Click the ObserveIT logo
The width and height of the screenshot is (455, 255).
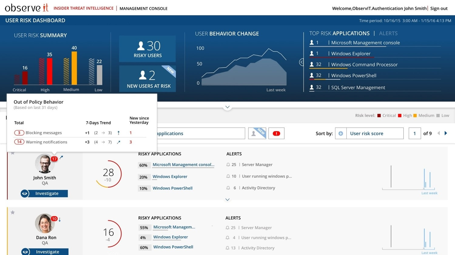pos(27,8)
